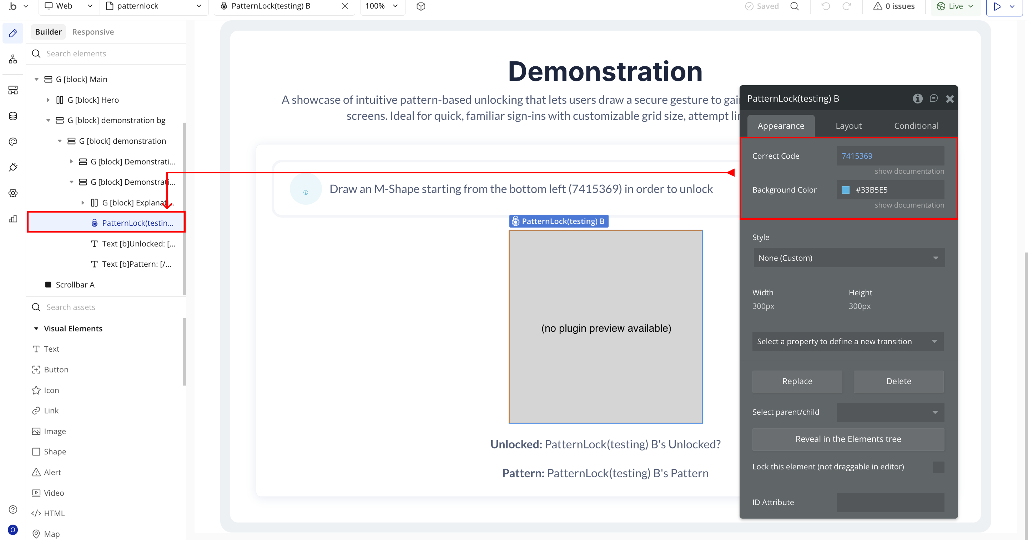Open the Style None (Custom) dropdown
1028x540 pixels.
[848, 258]
